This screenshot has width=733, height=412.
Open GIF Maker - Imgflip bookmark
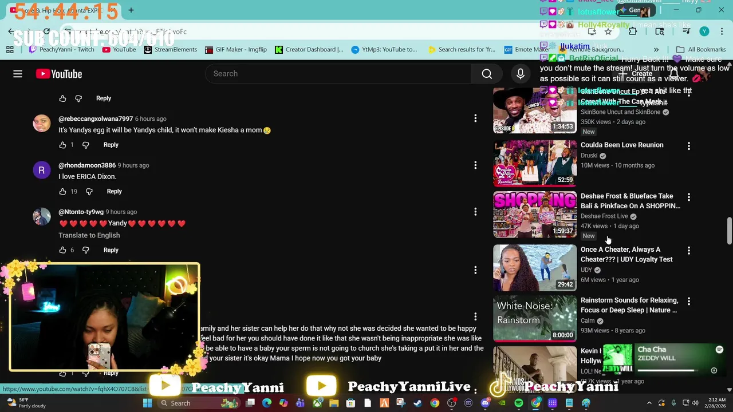pyautogui.click(x=235, y=49)
